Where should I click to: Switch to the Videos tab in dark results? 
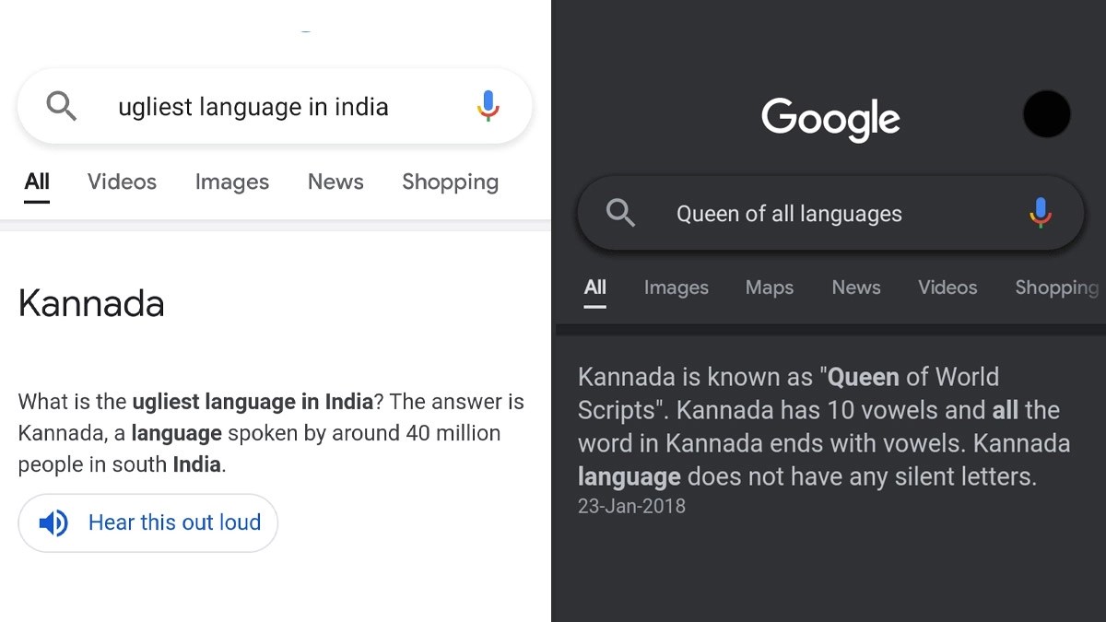pyautogui.click(x=947, y=288)
